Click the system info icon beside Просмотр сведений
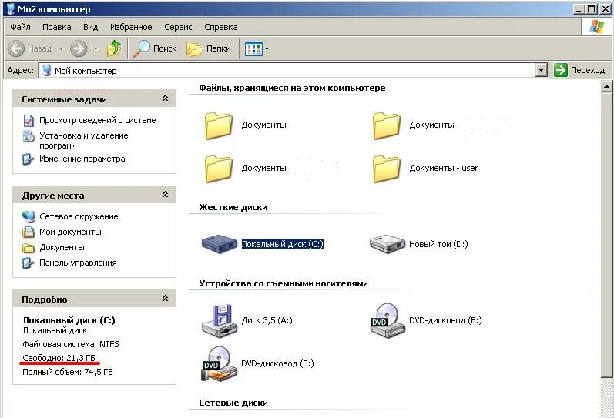 click(29, 121)
